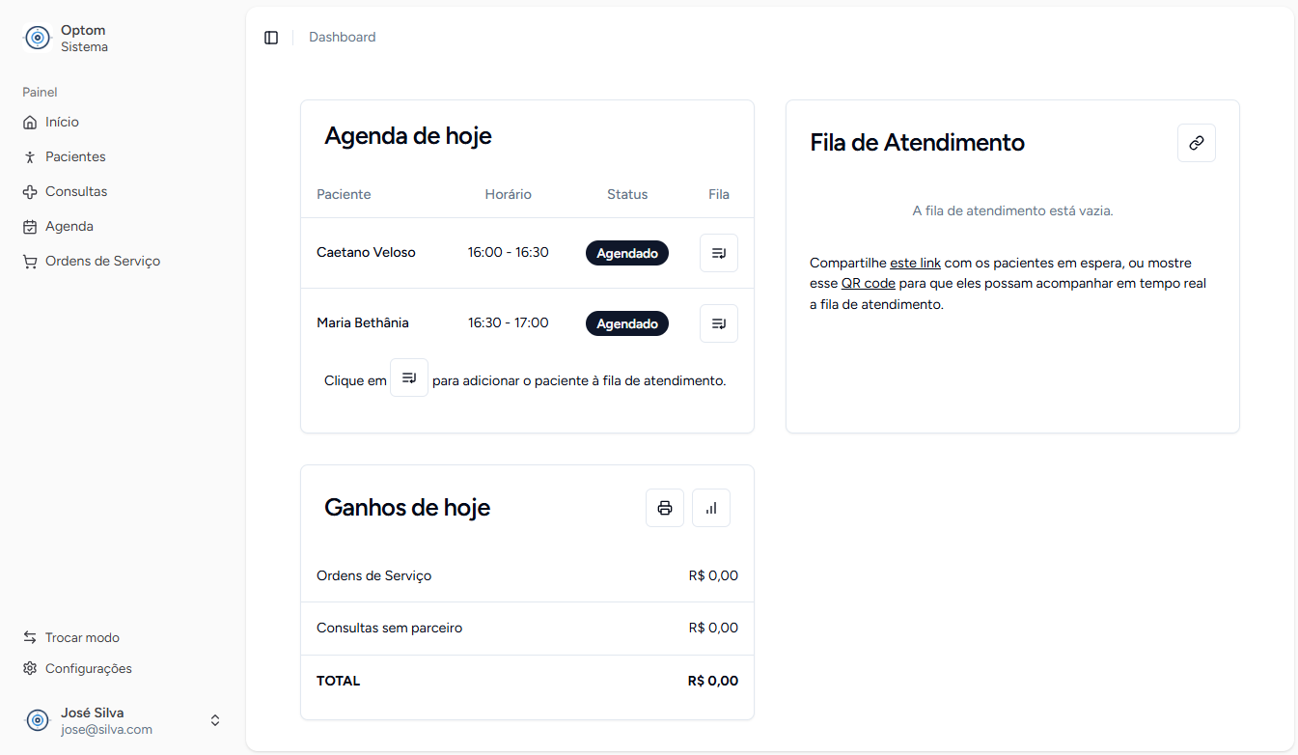Click the Agenda calendar icon
The height and width of the screenshot is (755, 1298).
pyautogui.click(x=30, y=227)
